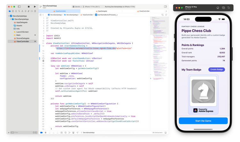Select the rightmost ViewController tab

143,11
